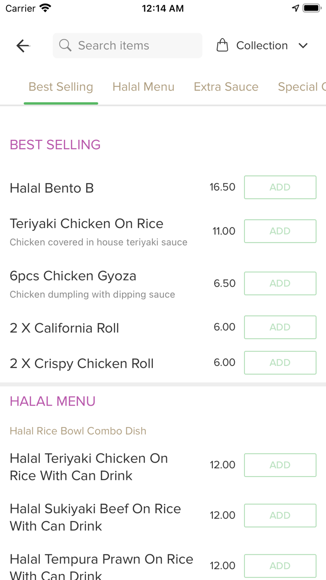326x580 pixels.
Task: Switch to the Halal Menu tab
Action: pos(143,87)
